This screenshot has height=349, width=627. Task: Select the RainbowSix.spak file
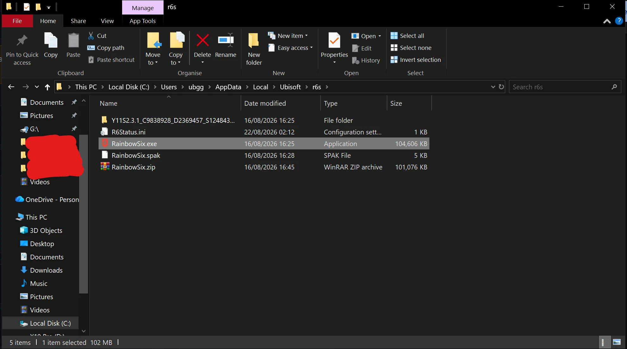click(x=264, y=155)
